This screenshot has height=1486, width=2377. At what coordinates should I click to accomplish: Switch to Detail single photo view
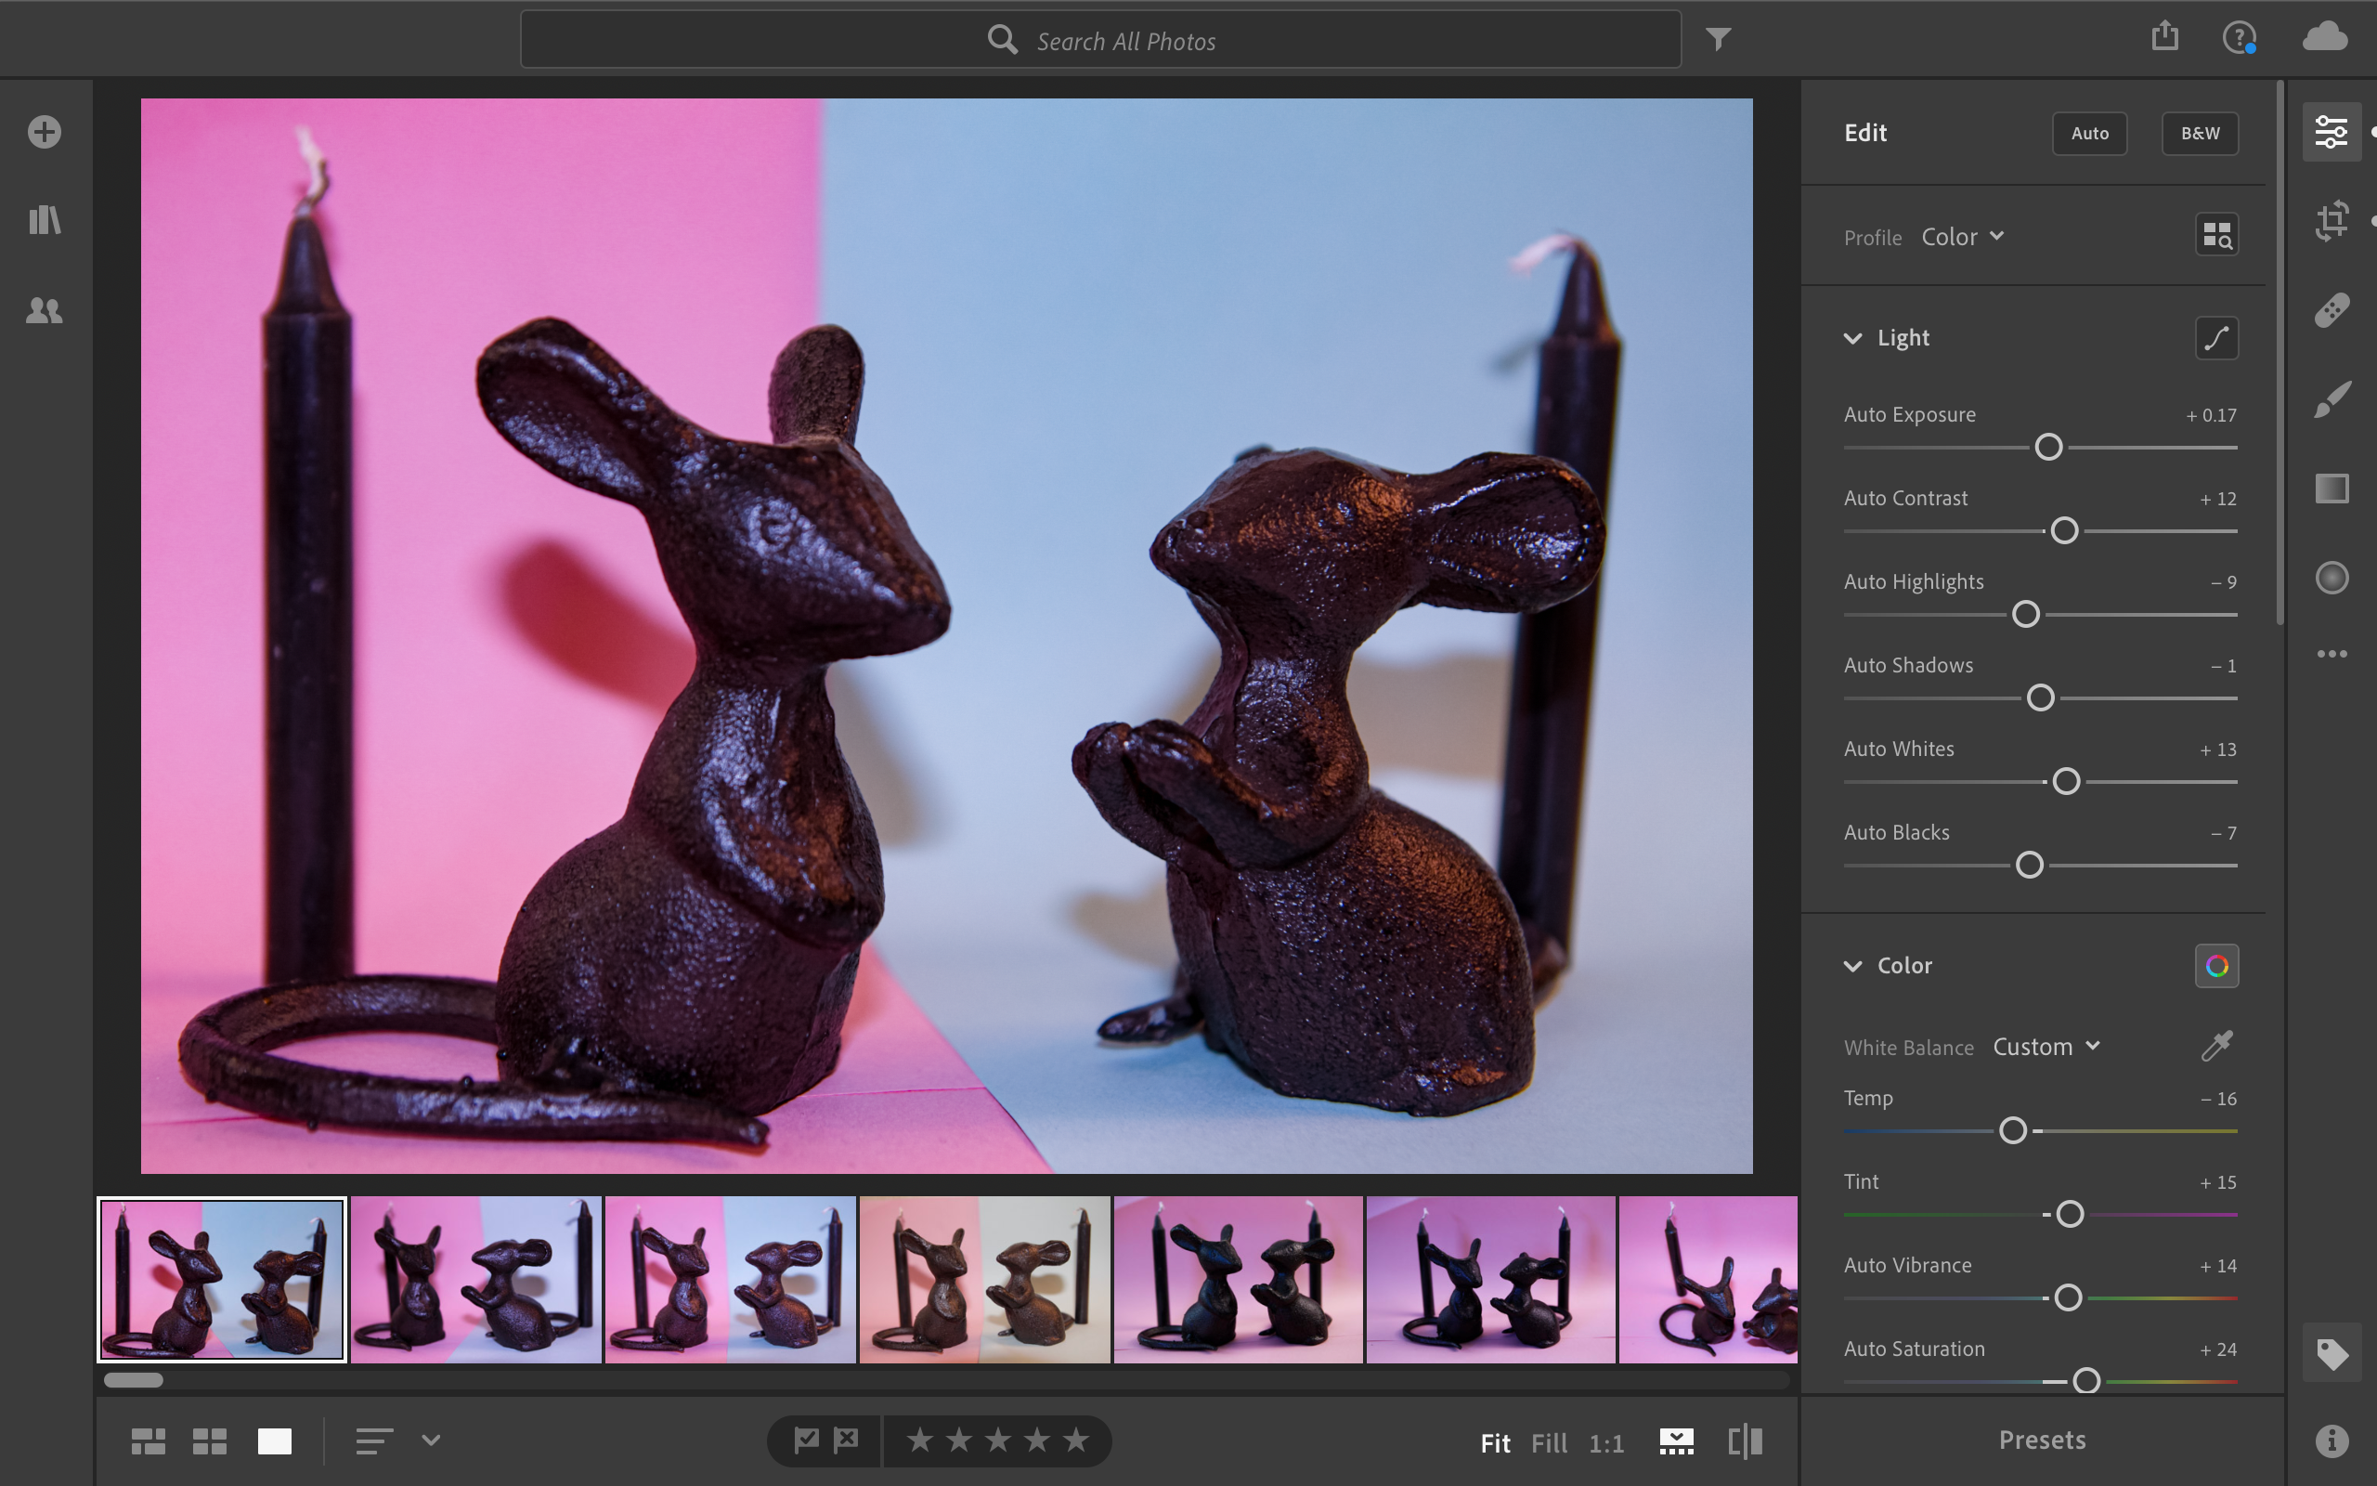point(274,1441)
